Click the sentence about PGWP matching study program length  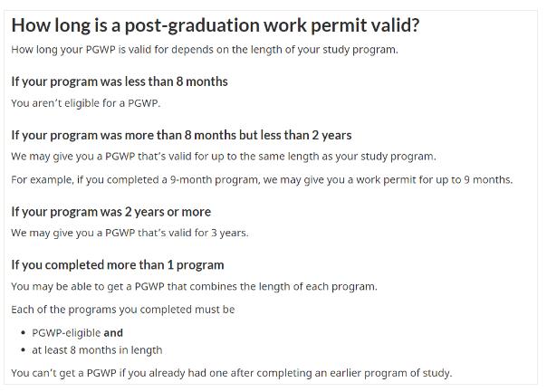pyautogui.click(x=223, y=157)
